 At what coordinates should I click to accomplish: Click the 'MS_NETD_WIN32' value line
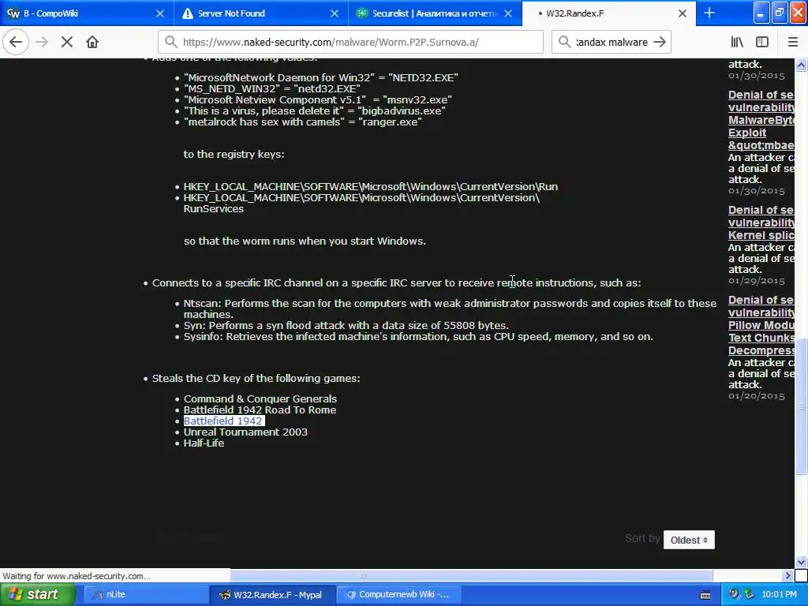[272, 88]
